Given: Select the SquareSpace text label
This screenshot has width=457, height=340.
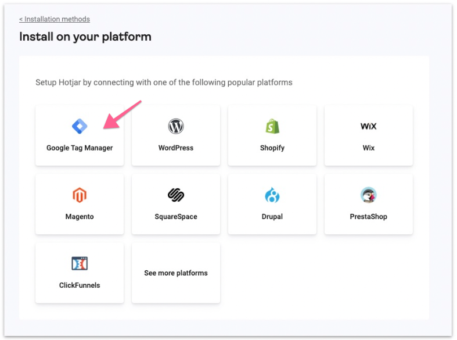Looking at the screenshot, I should click(x=176, y=217).
